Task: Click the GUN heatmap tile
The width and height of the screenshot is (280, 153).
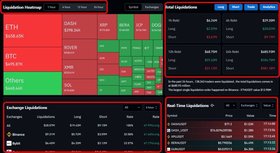Action: coord(108,58)
